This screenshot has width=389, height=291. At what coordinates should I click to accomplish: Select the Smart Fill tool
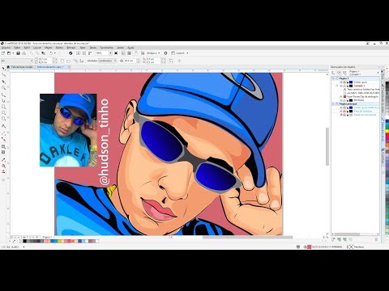[x=3, y=171]
